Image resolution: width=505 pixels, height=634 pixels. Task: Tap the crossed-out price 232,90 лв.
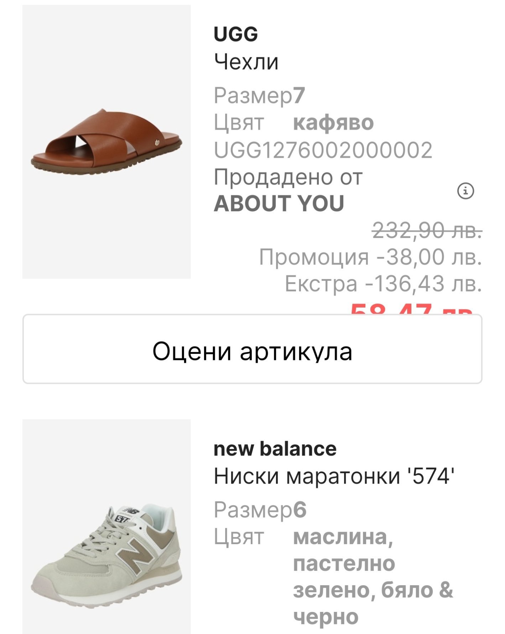point(427,230)
